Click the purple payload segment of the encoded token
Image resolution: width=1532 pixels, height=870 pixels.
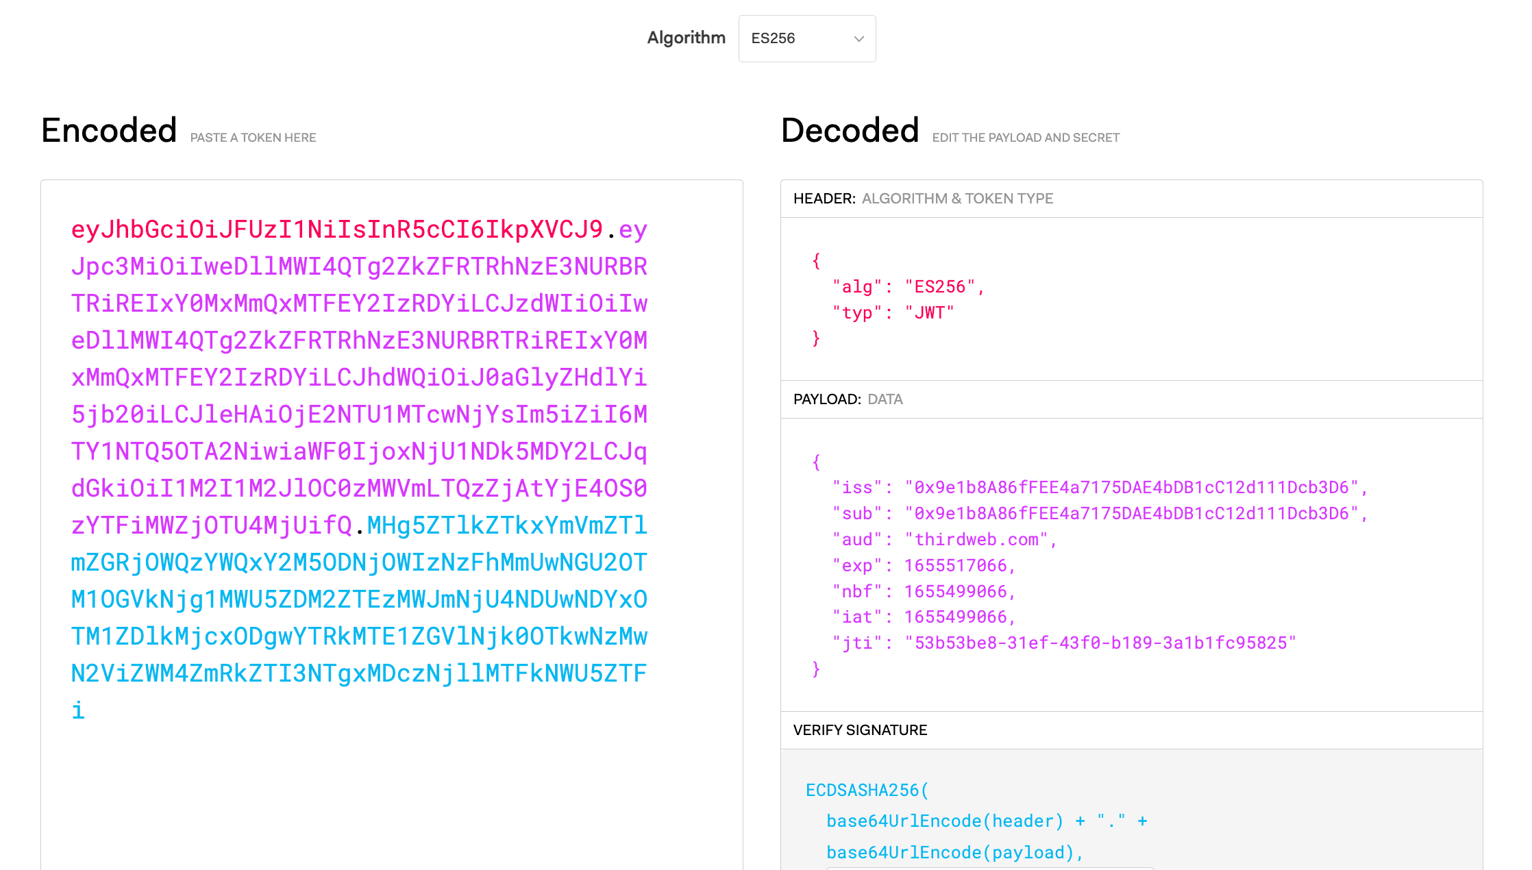click(x=359, y=377)
